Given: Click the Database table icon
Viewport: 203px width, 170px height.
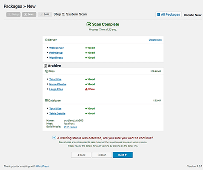Looking at the screenshot, I should tap(46, 100).
